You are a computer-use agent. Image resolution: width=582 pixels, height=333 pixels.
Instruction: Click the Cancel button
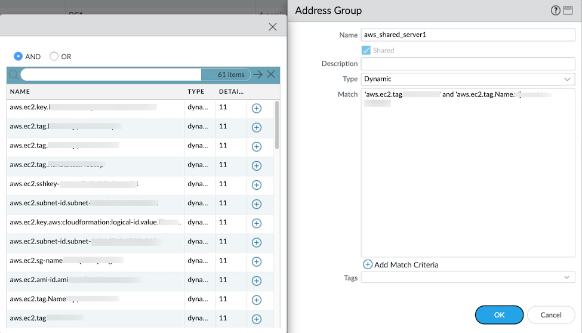[551, 314]
